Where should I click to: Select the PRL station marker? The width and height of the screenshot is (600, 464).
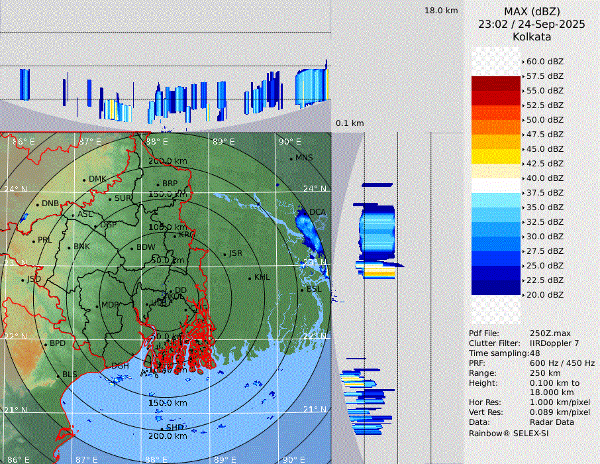33,241
